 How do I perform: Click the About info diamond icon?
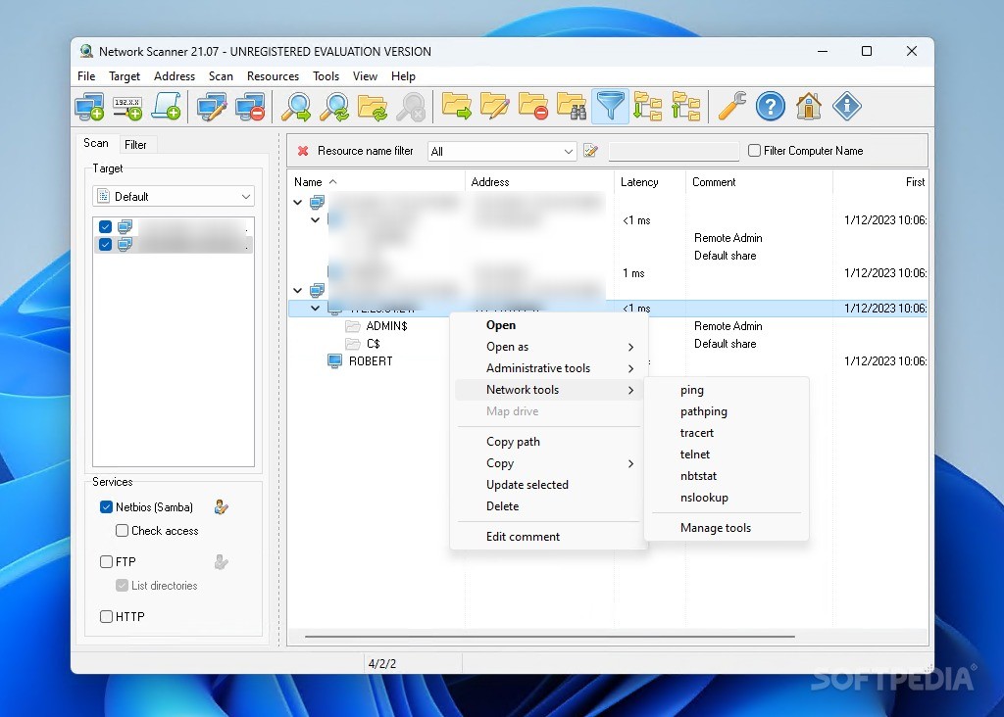point(847,106)
